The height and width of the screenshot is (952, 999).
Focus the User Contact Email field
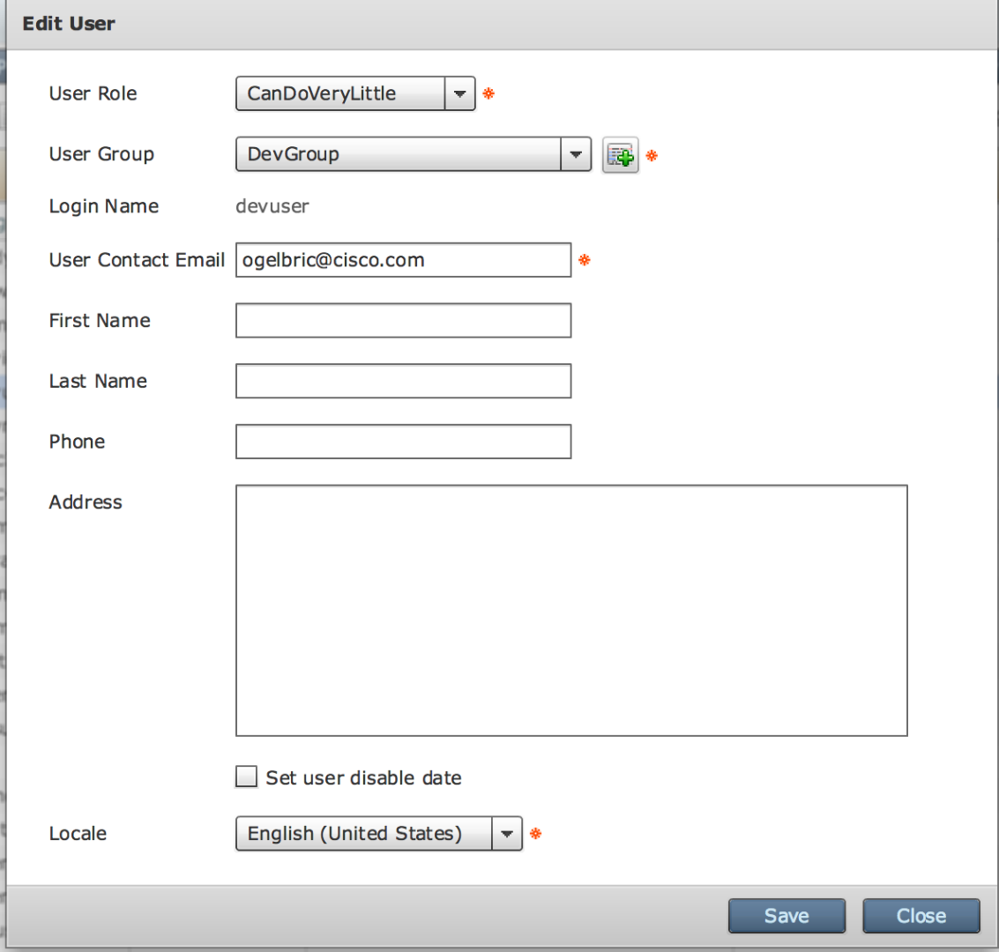(x=403, y=260)
